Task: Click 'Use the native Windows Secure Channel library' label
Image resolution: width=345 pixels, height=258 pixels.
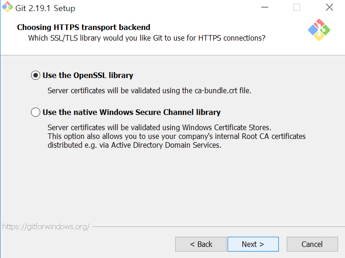Action: click(x=131, y=112)
